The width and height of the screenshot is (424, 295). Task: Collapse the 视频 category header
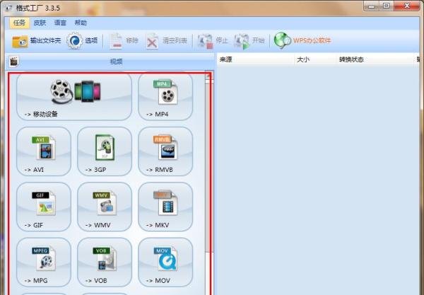110,62
